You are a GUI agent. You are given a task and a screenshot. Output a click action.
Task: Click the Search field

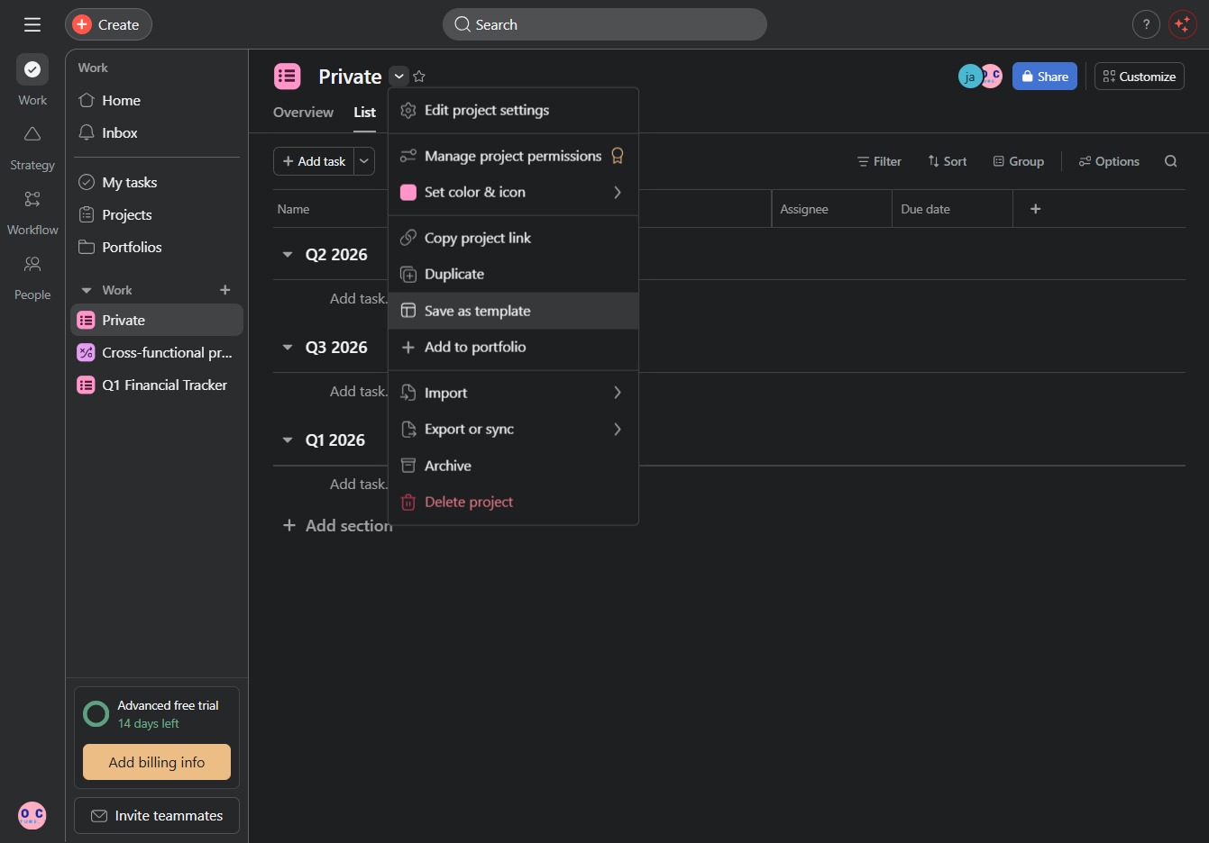tap(605, 24)
